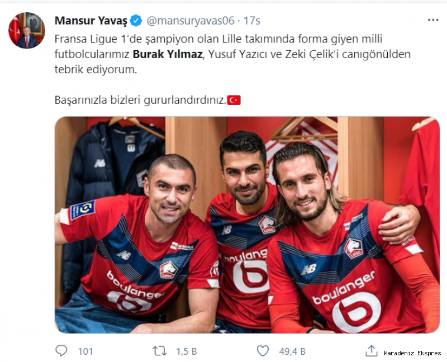Open Mansur Yavaş profile avatar
Viewport: 447px width, 362px height.
[27, 31]
